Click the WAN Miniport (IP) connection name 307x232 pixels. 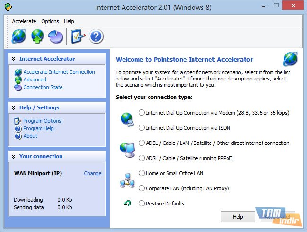[38, 173]
